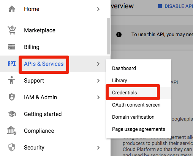Click the IAM & Admin shield icon
The width and height of the screenshot is (193, 156).
click(12, 97)
